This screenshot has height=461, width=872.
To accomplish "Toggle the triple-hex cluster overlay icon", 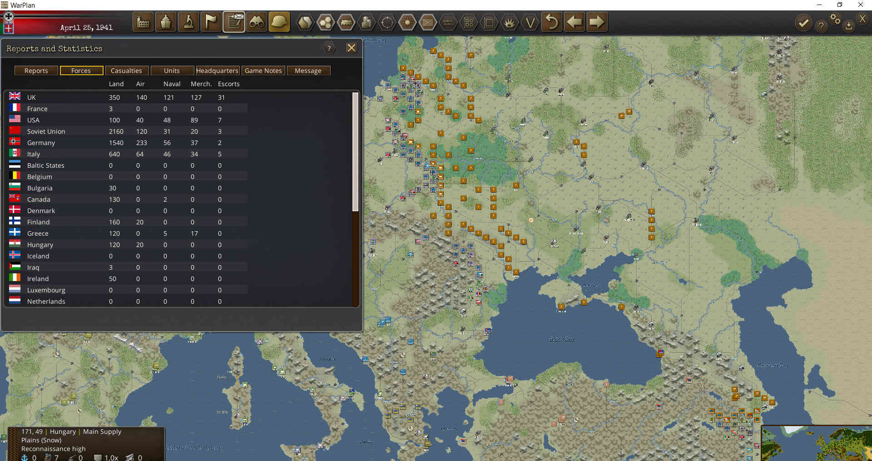I will pos(326,22).
